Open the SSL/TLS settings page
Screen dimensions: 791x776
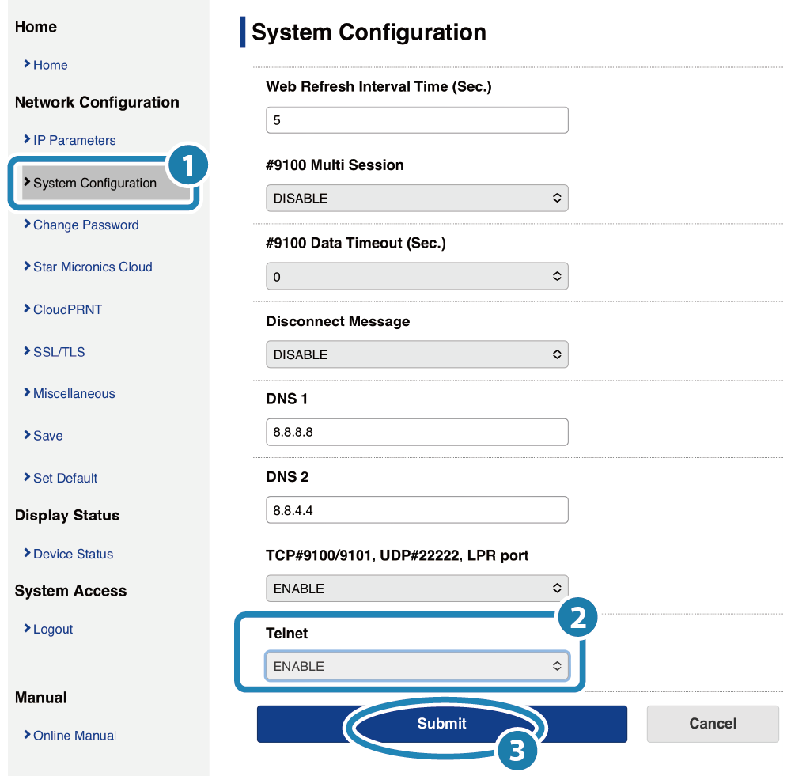(59, 352)
